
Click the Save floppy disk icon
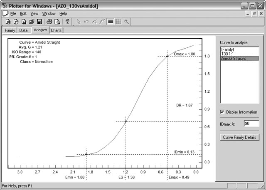[39, 22]
